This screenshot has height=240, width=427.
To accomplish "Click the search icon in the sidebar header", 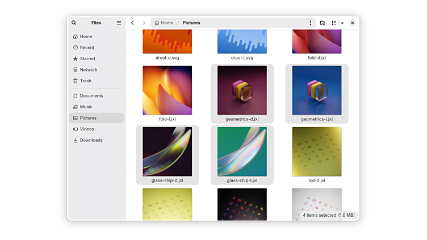I will (74, 23).
